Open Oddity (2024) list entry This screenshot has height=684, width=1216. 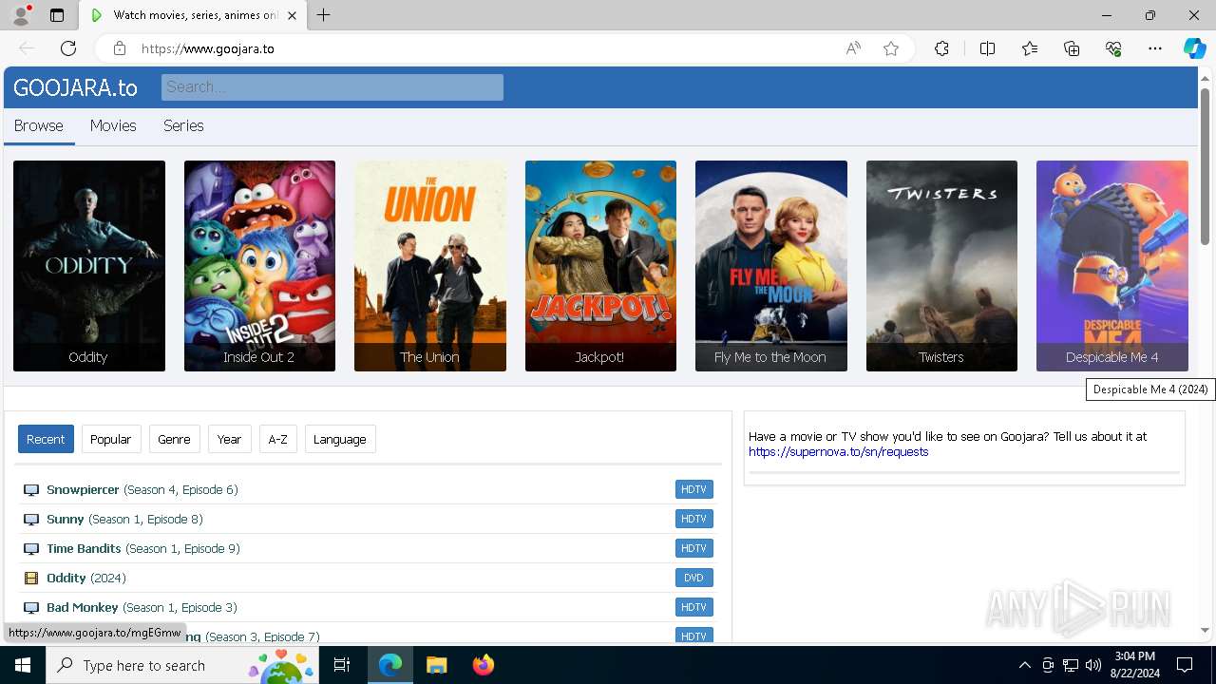[86, 578]
